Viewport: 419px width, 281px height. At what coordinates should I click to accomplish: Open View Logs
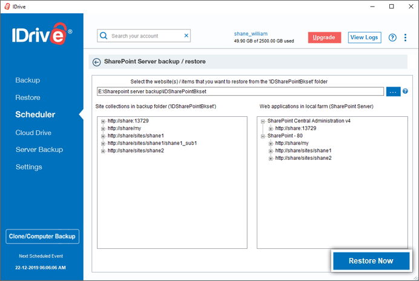(365, 38)
